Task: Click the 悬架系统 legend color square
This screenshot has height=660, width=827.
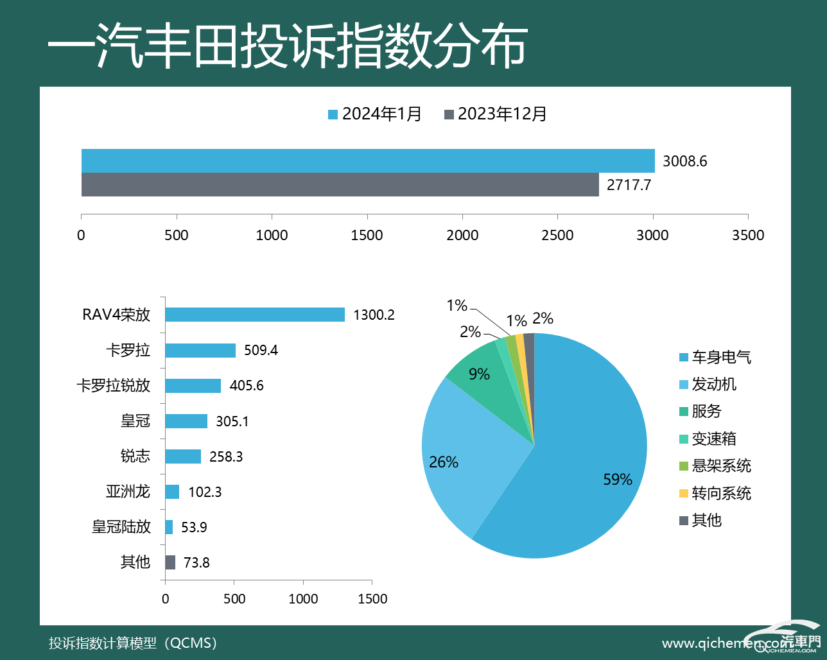Action: coord(684,466)
